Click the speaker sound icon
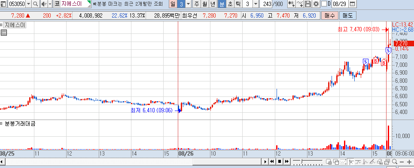 (44, 4)
